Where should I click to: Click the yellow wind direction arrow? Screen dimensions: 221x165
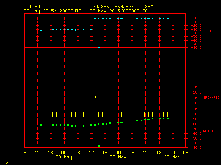pos(97,97)
